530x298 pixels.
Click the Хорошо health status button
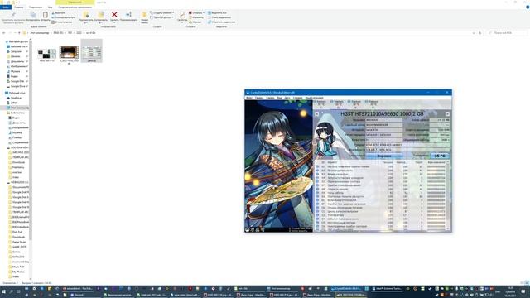tap(384, 156)
